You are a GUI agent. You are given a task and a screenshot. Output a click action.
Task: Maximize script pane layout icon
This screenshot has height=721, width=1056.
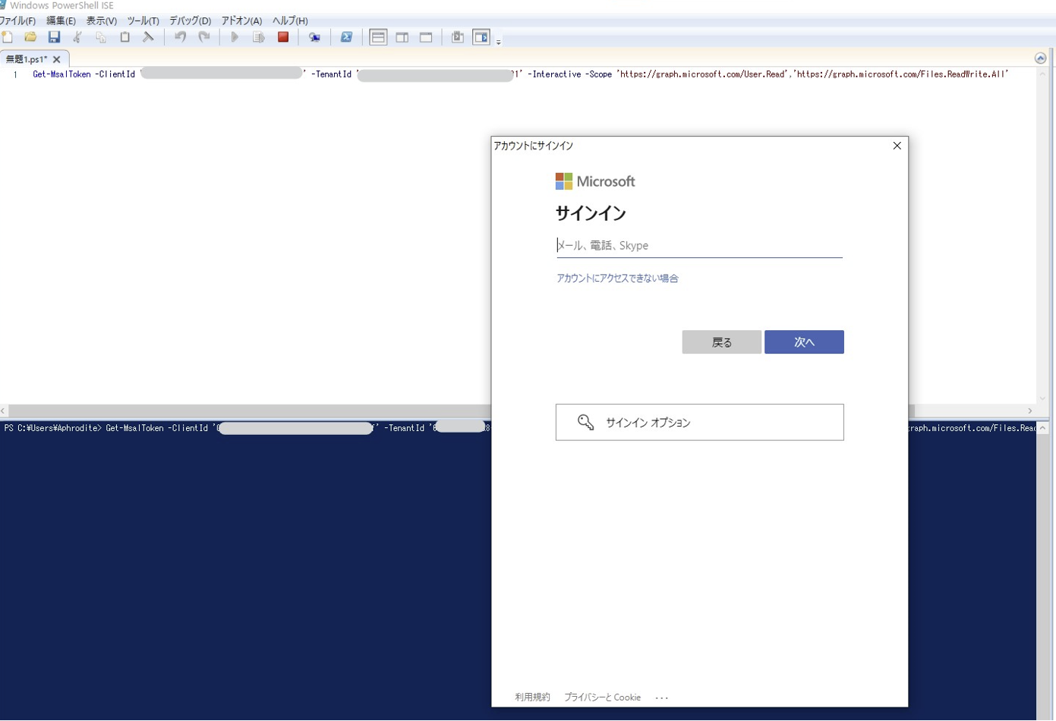(426, 37)
